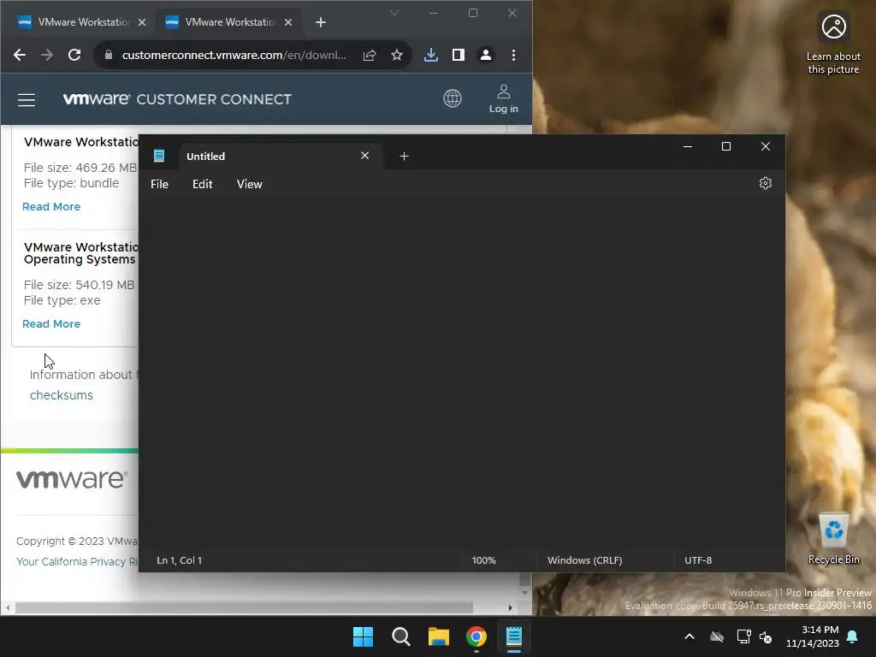Close the first VMware Chrome tab
Image resolution: width=876 pixels, height=657 pixels.
coord(142,22)
